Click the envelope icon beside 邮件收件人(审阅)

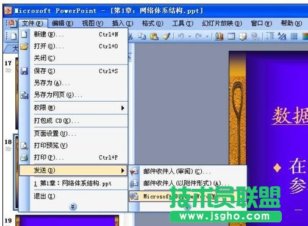[134, 172]
